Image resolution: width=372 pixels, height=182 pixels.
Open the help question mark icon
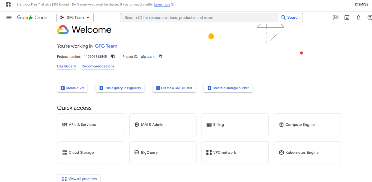[369, 17]
